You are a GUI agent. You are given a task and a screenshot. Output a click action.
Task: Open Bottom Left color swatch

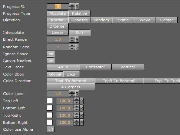pos(50,108)
